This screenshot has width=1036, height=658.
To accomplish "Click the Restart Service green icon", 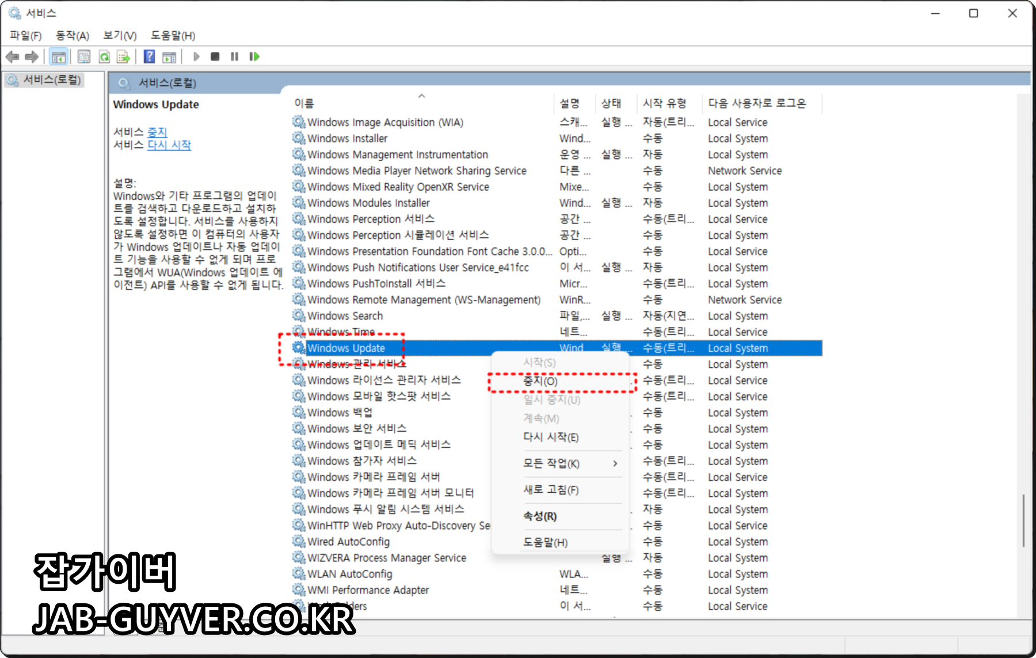I will [254, 56].
